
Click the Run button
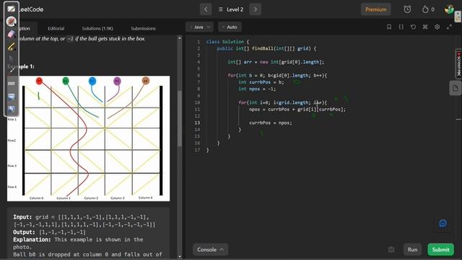pyautogui.click(x=412, y=250)
